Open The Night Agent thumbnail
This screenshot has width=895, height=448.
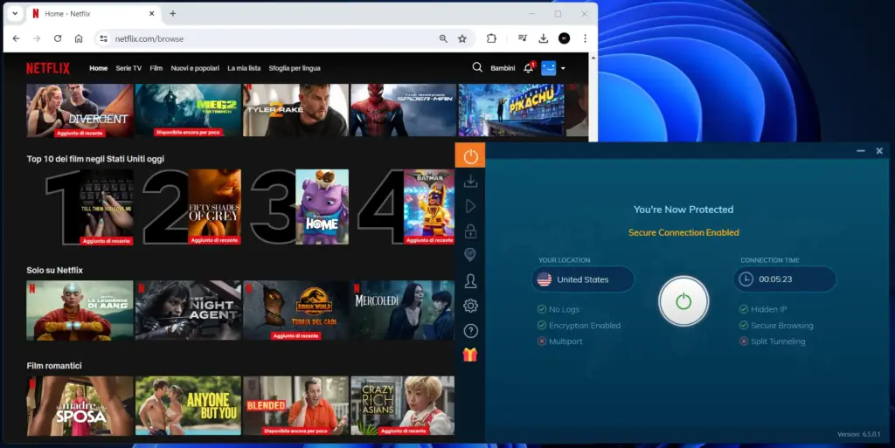pos(188,310)
